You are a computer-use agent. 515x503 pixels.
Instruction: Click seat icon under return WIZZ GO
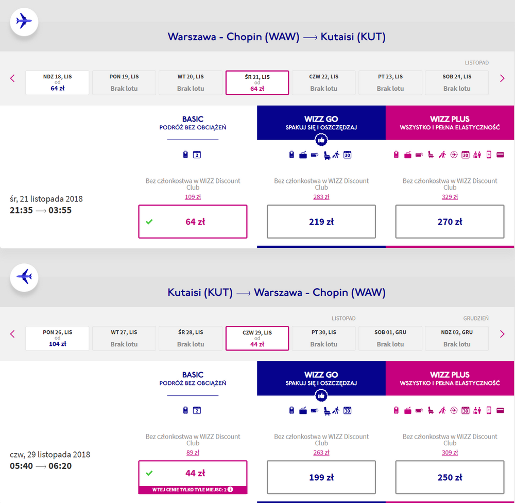coord(327,411)
